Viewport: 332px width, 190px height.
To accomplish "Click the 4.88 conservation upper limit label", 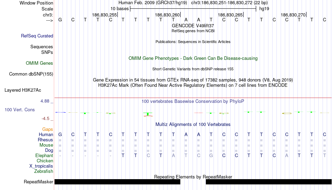I will pos(45,101).
